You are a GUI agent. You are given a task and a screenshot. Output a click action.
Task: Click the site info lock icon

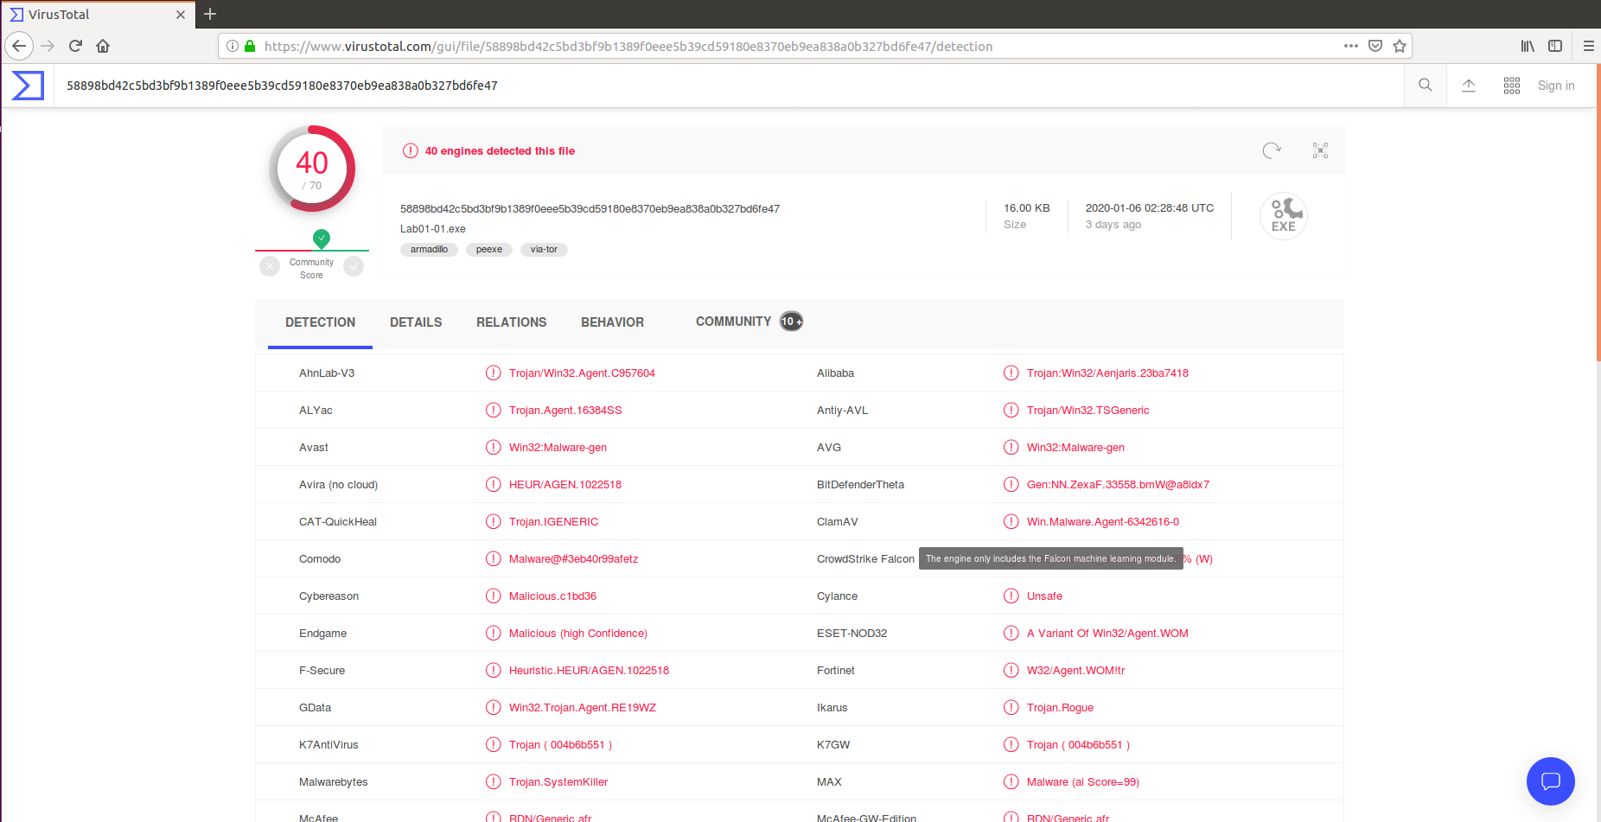pyautogui.click(x=250, y=46)
